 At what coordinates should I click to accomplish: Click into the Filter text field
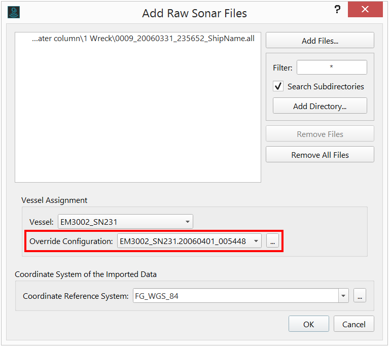pos(332,67)
